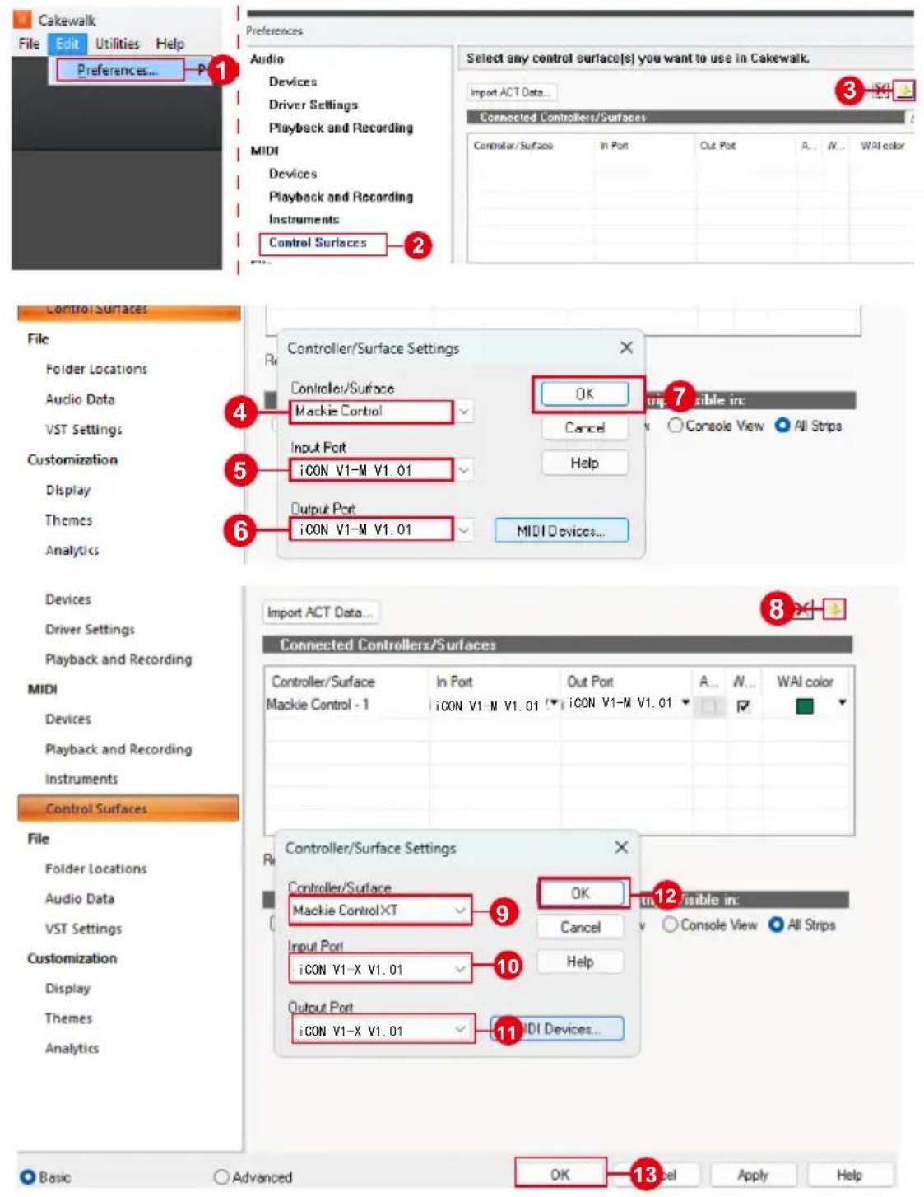
Task: Open the File menu in Cakewalk menu bar
Action: (x=29, y=44)
